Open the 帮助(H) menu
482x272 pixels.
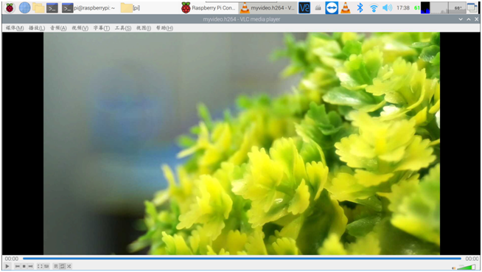(164, 28)
